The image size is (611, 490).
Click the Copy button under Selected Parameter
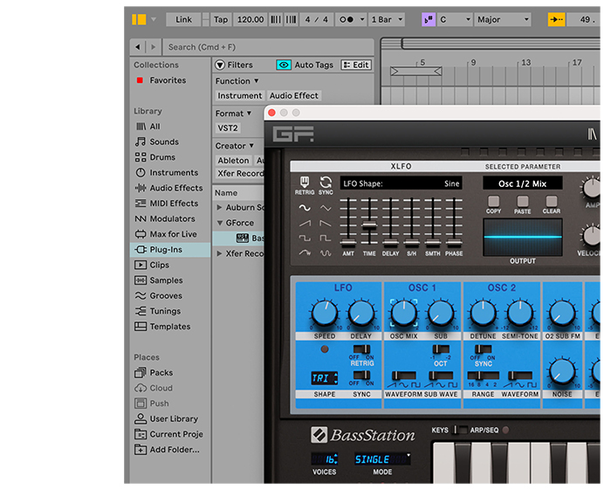point(494,202)
